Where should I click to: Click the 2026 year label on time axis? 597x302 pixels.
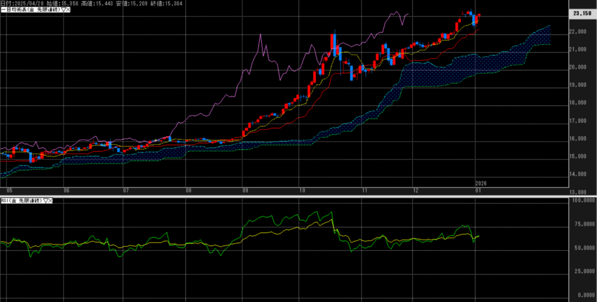click(x=481, y=183)
